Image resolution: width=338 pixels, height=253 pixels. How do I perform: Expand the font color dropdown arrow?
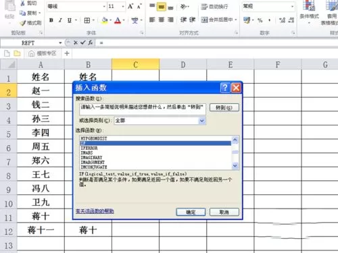124,20
